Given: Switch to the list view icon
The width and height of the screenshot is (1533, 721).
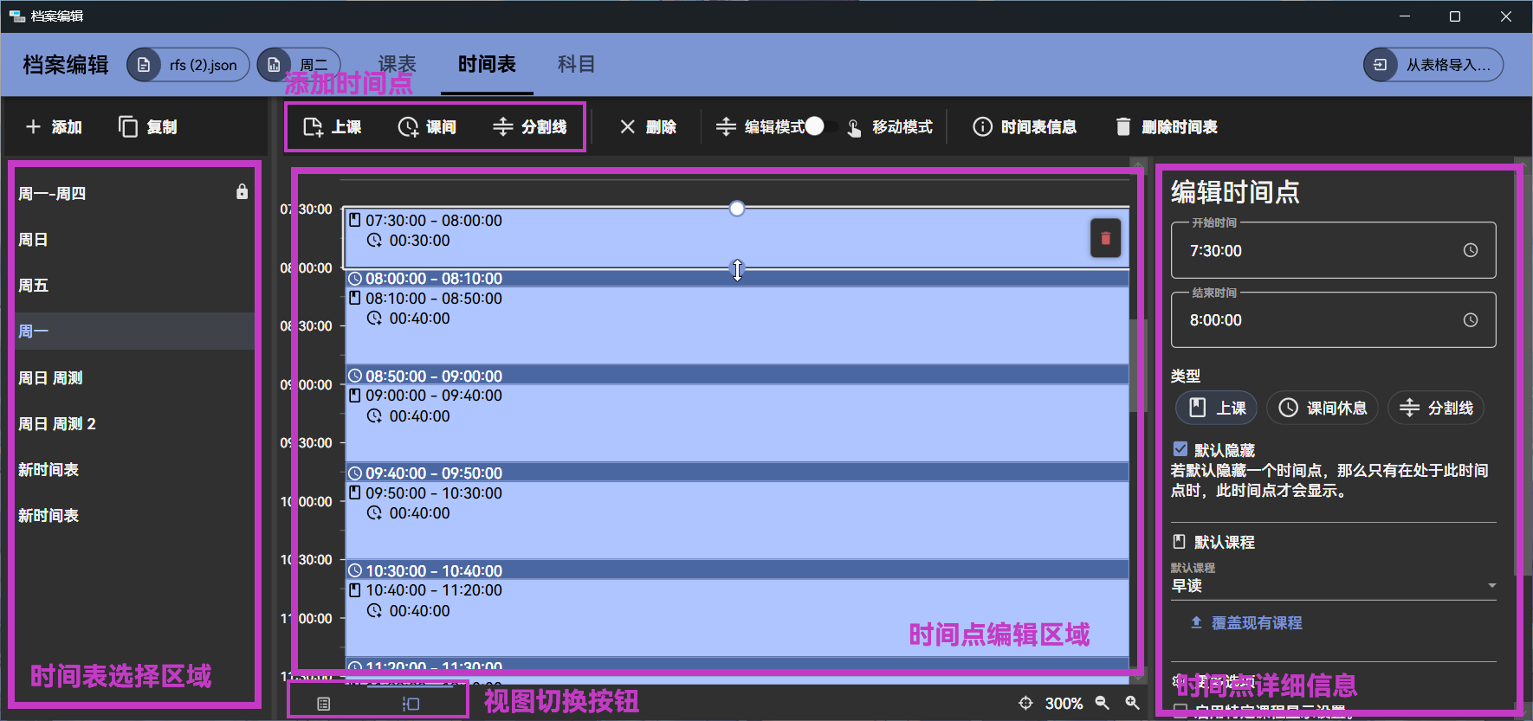Looking at the screenshot, I should tap(324, 704).
